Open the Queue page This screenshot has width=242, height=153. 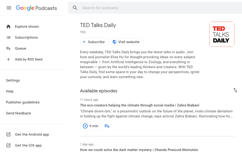coord(20,48)
